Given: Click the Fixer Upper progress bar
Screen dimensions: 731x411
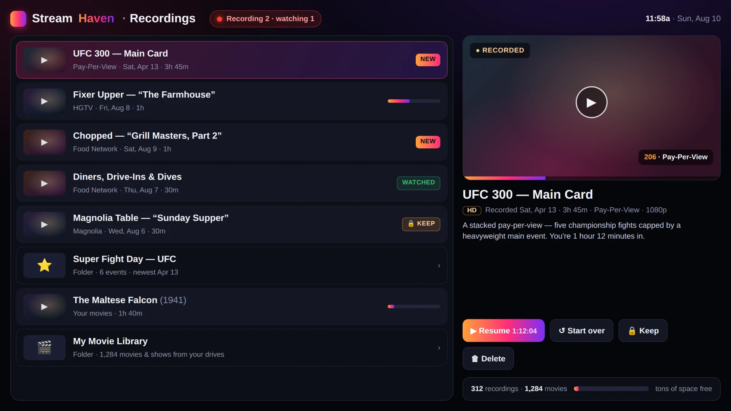Looking at the screenshot, I should pyautogui.click(x=414, y=101).
